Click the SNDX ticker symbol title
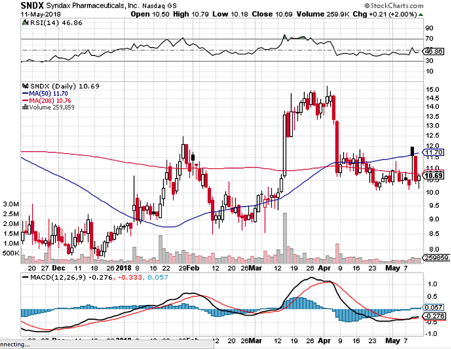451x349 pixels. 32,5
